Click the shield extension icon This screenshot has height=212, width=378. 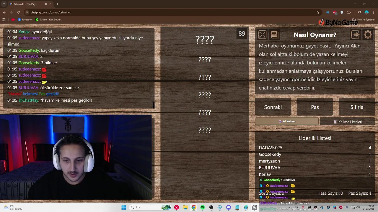342,12
